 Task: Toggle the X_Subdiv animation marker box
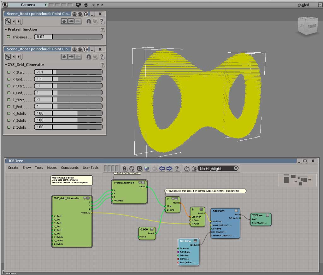[x=9, y=114]
